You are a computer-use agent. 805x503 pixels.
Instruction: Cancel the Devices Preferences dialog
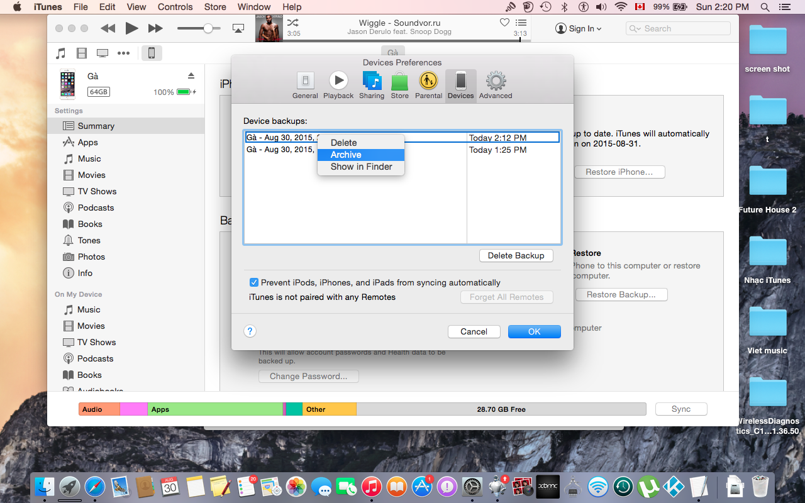coord(474,331)
